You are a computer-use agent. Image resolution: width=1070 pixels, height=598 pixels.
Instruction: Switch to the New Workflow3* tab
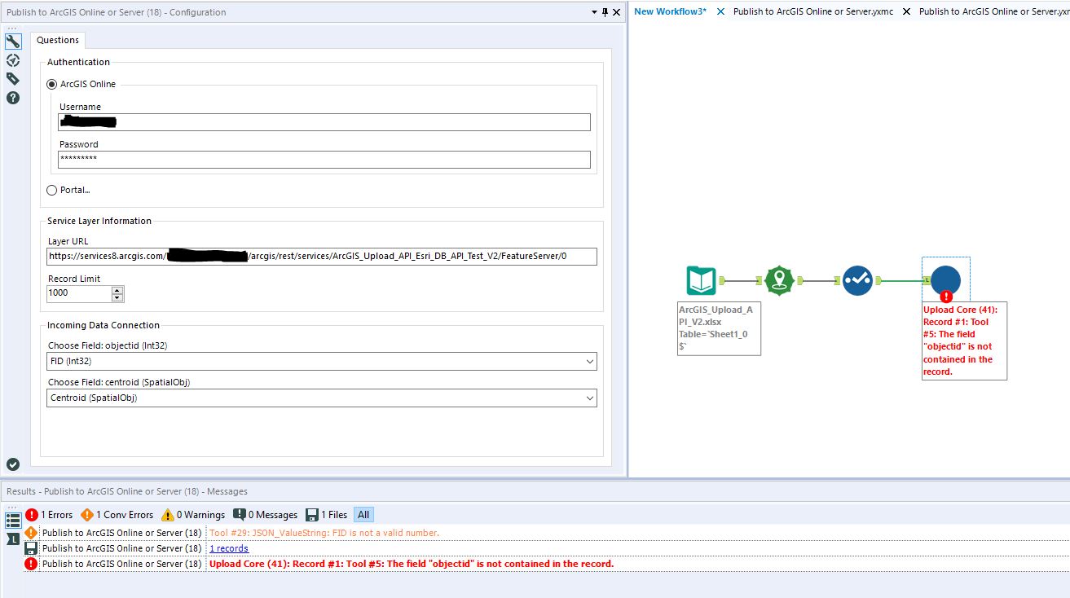pos(670,11)
